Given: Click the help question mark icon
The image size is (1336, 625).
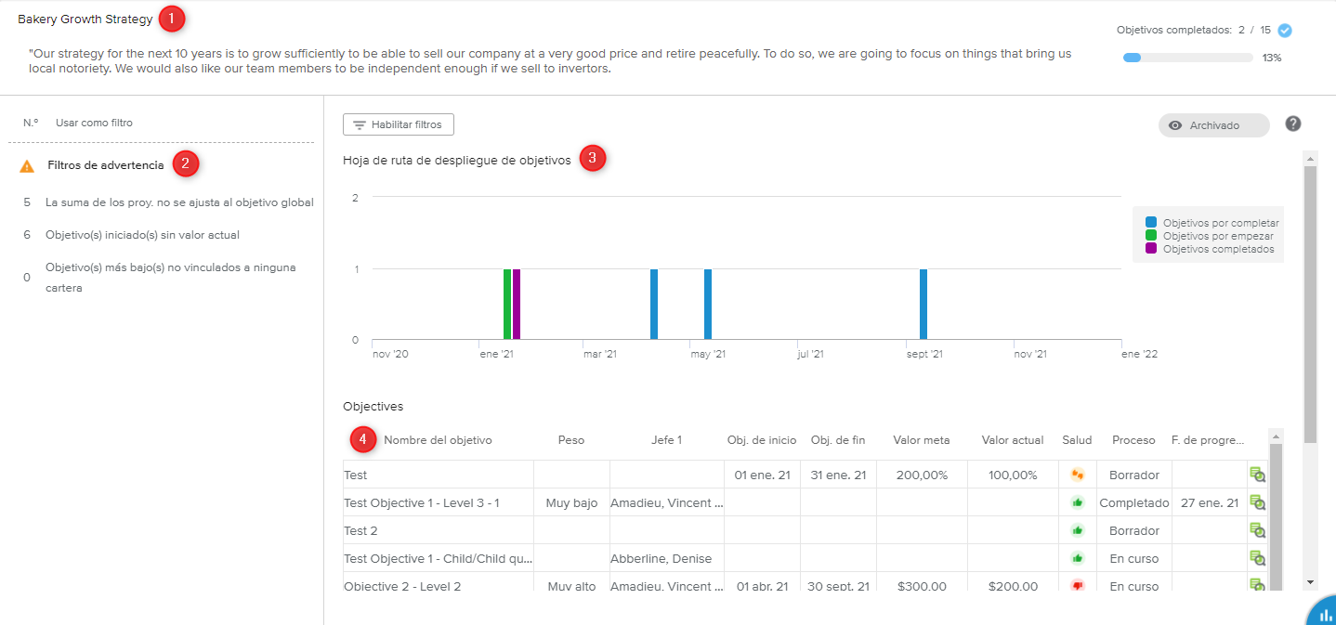Looking at the screenshot, I should 1292,124.
